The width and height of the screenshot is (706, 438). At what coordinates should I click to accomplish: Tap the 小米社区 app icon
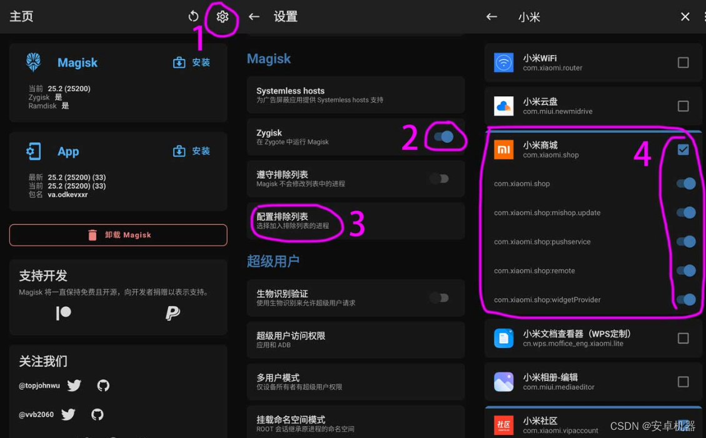point(503,425)
